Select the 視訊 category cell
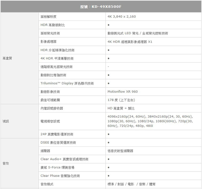This screenshot has width=202, height=189. point(20,121)
